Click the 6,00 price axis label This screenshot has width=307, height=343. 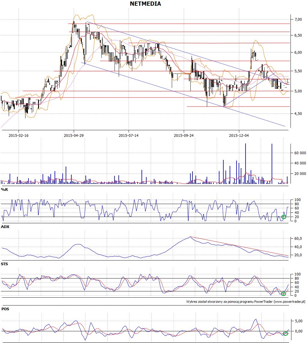tap(298, 52)
